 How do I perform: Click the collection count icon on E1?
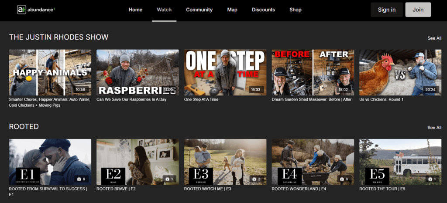click(80, 179)
